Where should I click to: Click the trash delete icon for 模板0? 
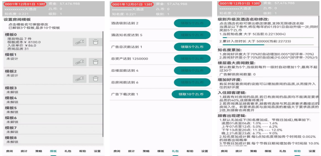point(95,42)
